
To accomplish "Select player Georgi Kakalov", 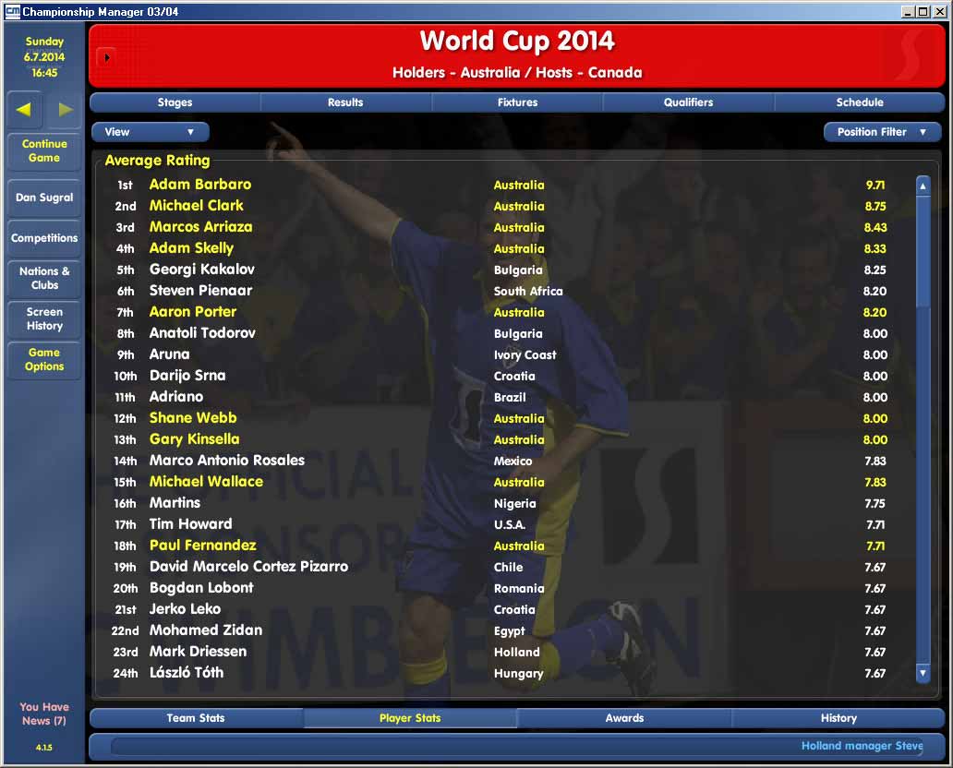I will [202, 270].
